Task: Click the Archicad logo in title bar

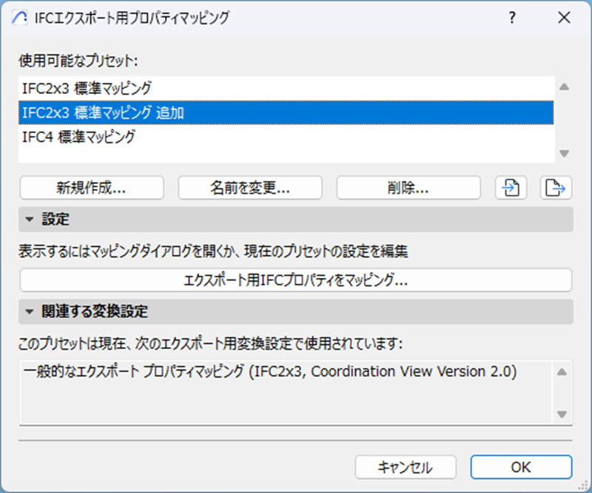Action: [x=19, y=17]
